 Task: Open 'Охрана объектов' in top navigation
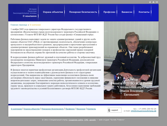pos(53,12)
